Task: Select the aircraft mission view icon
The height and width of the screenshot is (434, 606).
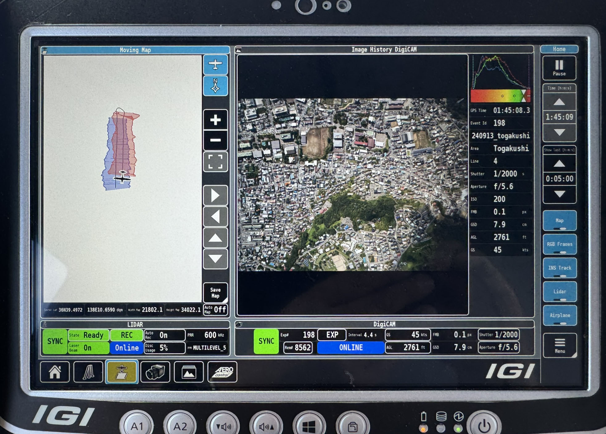Action: pyautogui.click(x=122, y=372)
